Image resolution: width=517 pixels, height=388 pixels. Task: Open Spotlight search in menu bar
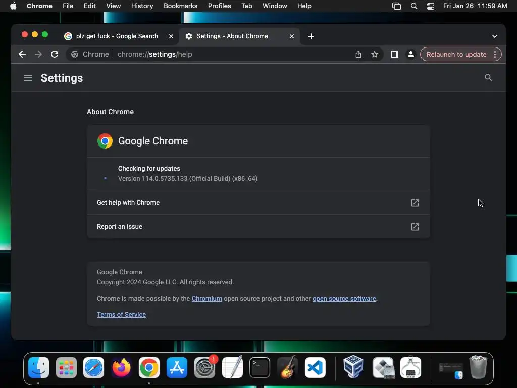[x=414, y=6]
